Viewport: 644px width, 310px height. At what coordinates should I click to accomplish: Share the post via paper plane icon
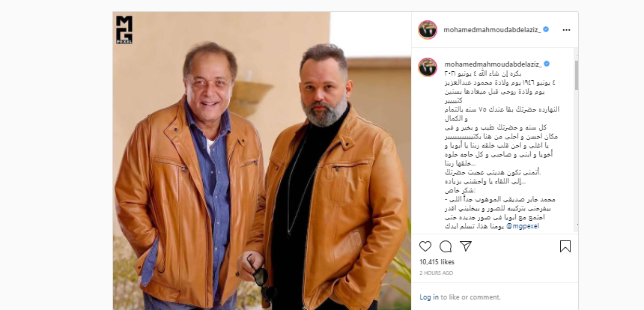(x=465, y=246)
